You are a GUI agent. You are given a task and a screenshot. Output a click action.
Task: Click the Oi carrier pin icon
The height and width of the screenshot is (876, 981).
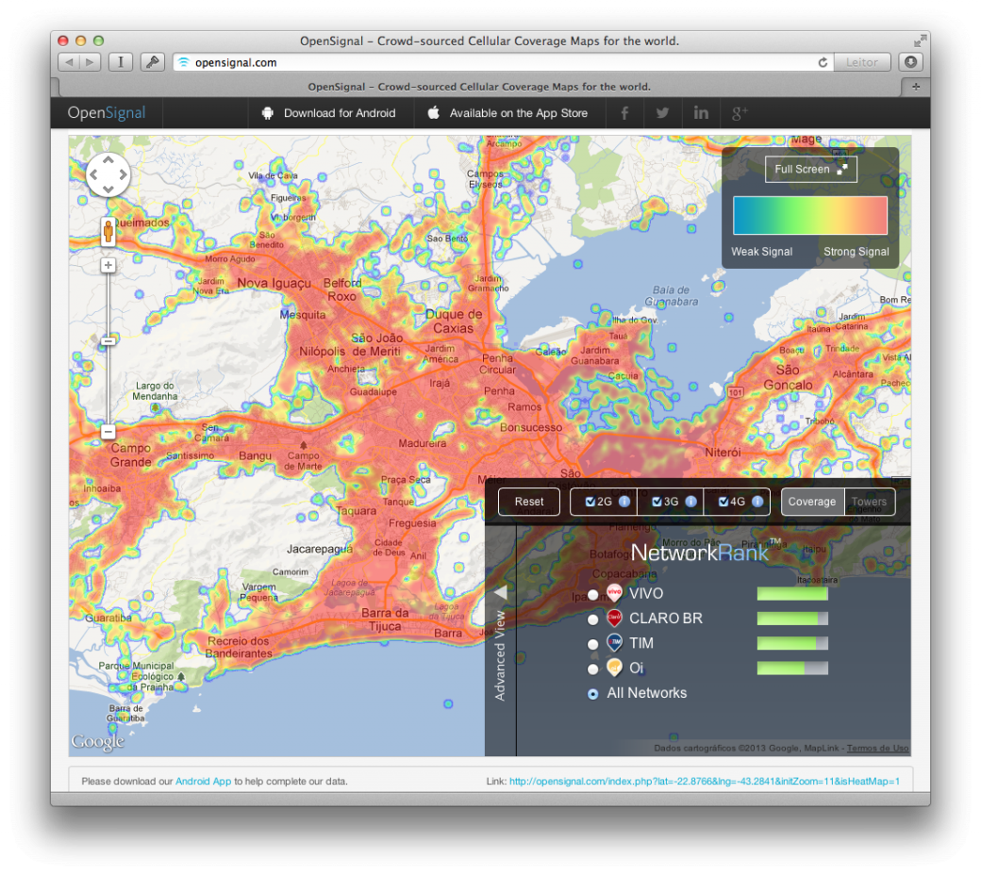click(x=614, y=669)
